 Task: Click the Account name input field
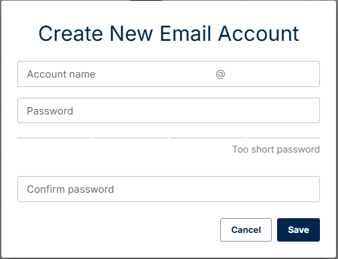(116, 74)
